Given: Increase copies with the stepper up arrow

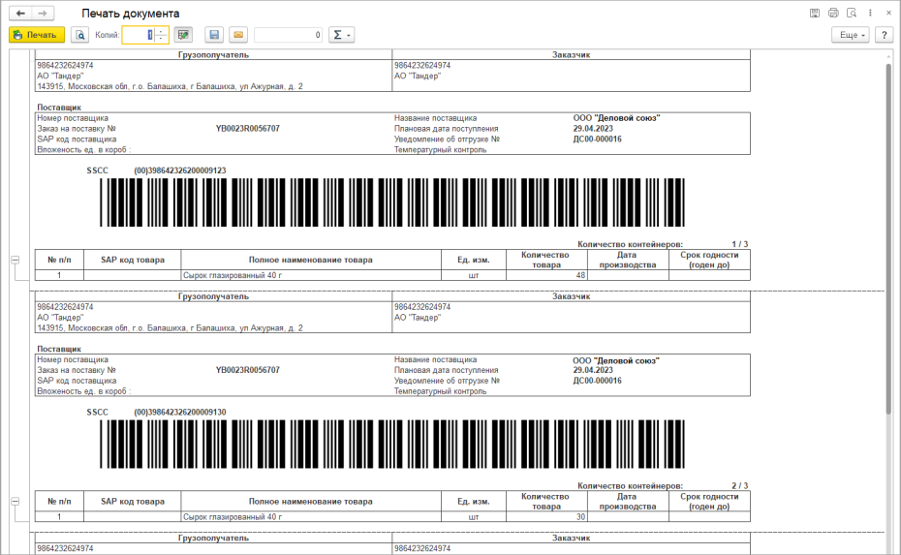Looking at the screenshot, I should (162, 31).
